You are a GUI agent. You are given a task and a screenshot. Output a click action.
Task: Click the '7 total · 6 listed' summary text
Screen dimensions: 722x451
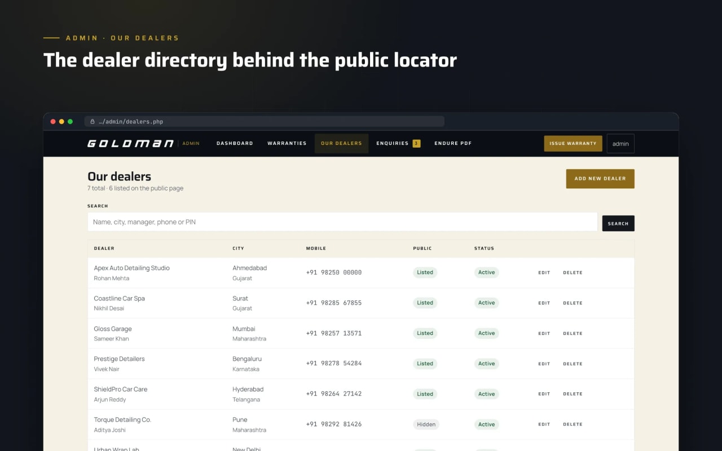tap(135, 188)
